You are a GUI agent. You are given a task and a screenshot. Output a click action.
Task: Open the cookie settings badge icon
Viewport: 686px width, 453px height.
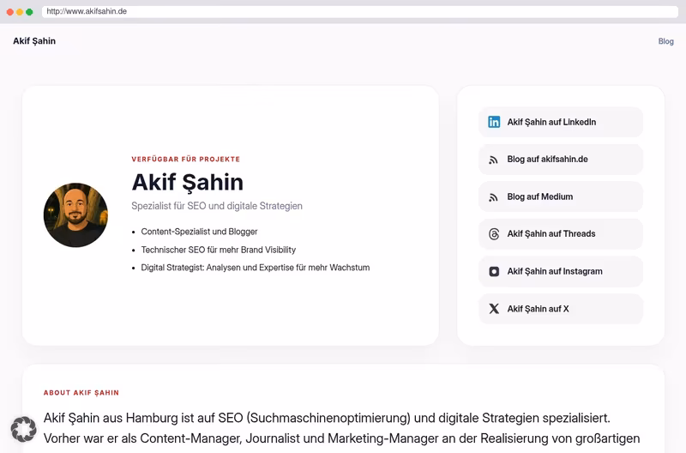pyautogui.click(x=24, y=429)
